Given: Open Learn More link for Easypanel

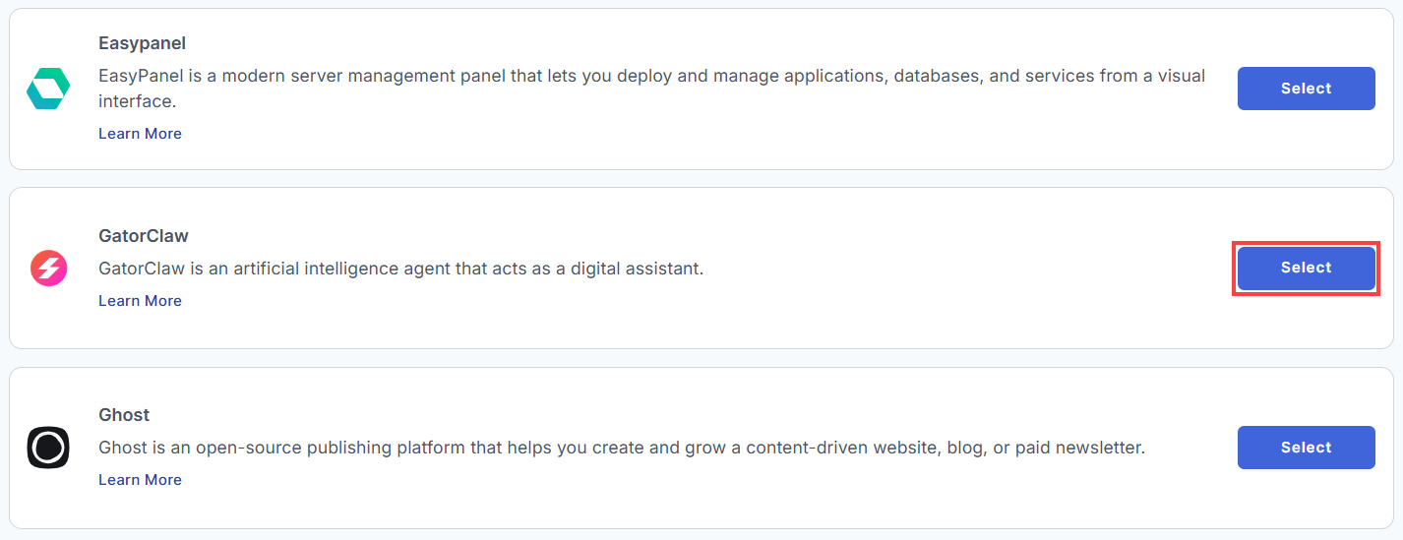Looking at the screenshot, I should click(140, 134).
